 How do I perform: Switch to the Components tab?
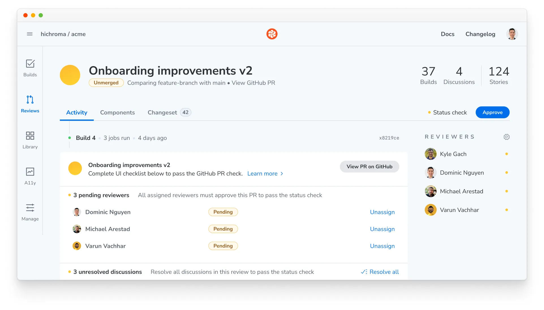pos(117,112)
